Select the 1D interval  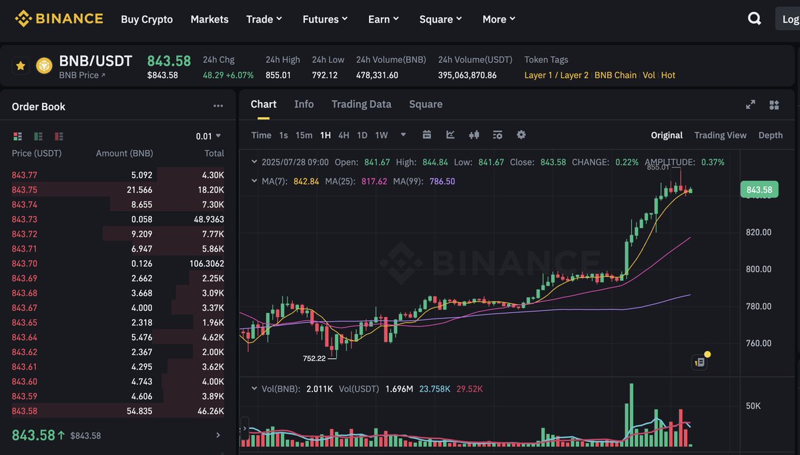pyautogui.click(x=362, y=135)
